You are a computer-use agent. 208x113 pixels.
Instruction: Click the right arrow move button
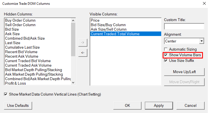83,42
